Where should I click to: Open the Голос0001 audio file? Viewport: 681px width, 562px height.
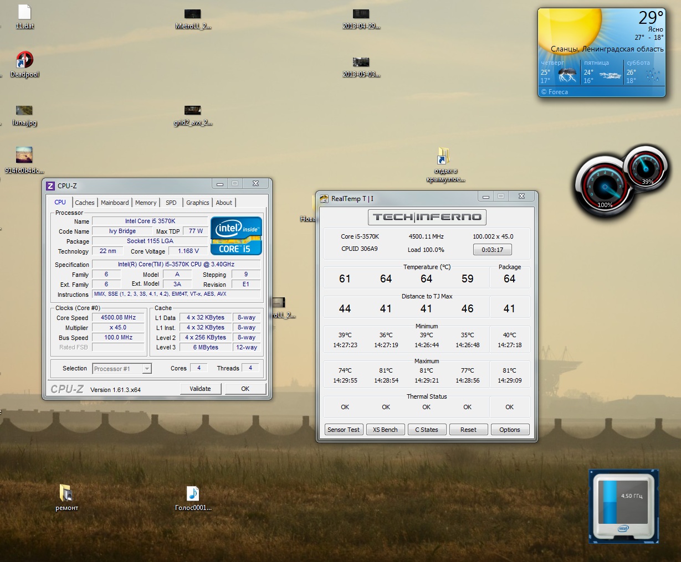[x=192, y=493]
